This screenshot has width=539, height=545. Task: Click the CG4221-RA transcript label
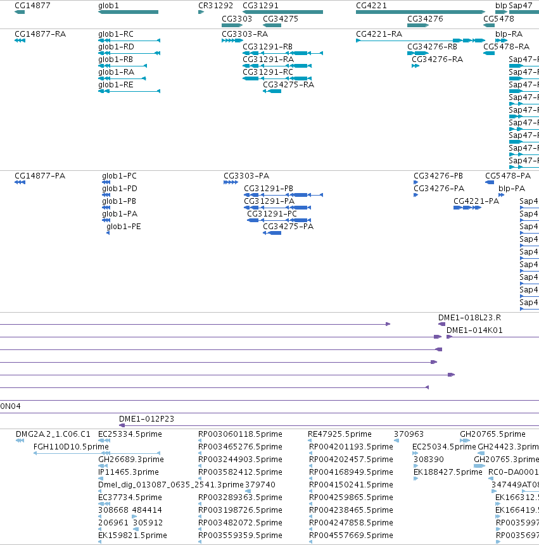pyautogui.click(x=379, y=34)
